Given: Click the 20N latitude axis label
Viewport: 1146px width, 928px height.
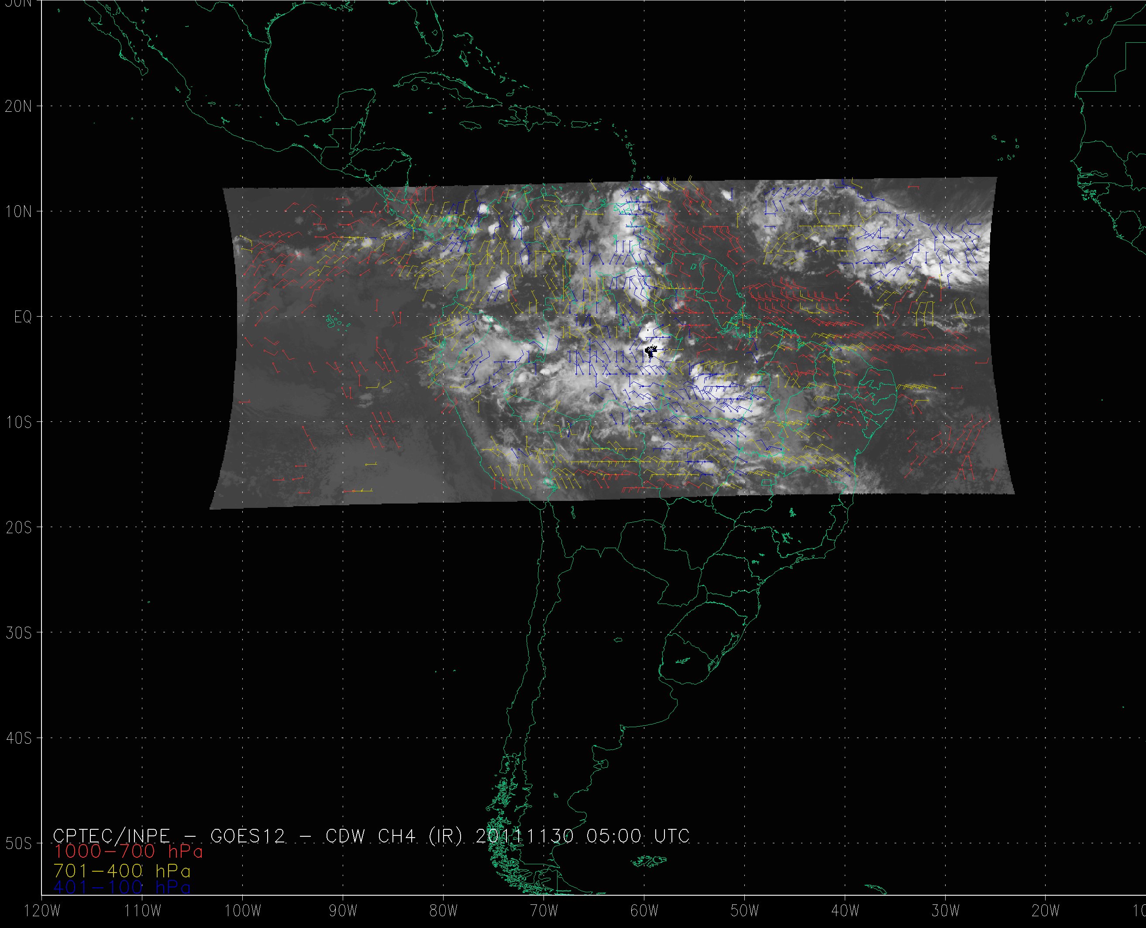Looking at the screenshot, I should point(18,107).
